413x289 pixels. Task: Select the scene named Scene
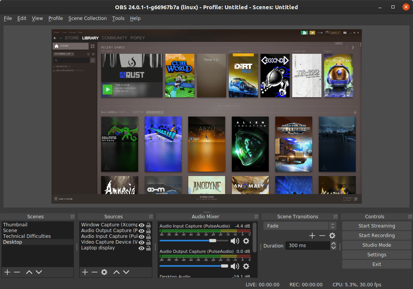37,230
